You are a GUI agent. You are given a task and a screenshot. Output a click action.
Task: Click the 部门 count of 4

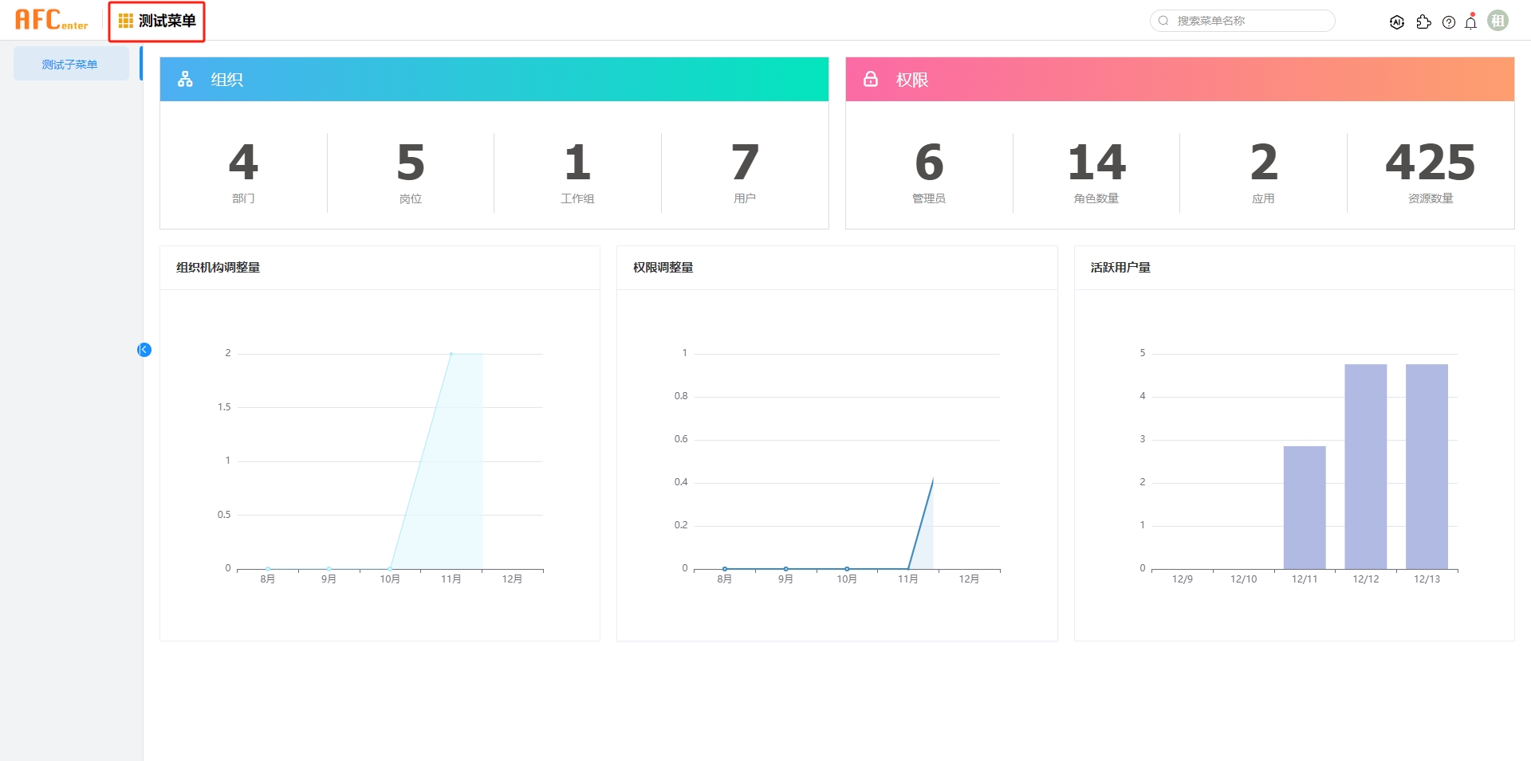(243, 162)
